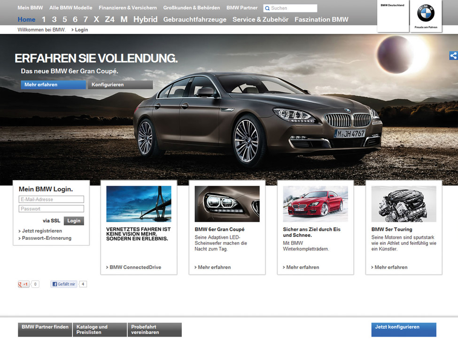Click the share icon at right edge
Screen dimensions: 458x361
pyautogui.click(x=453, y=55)
